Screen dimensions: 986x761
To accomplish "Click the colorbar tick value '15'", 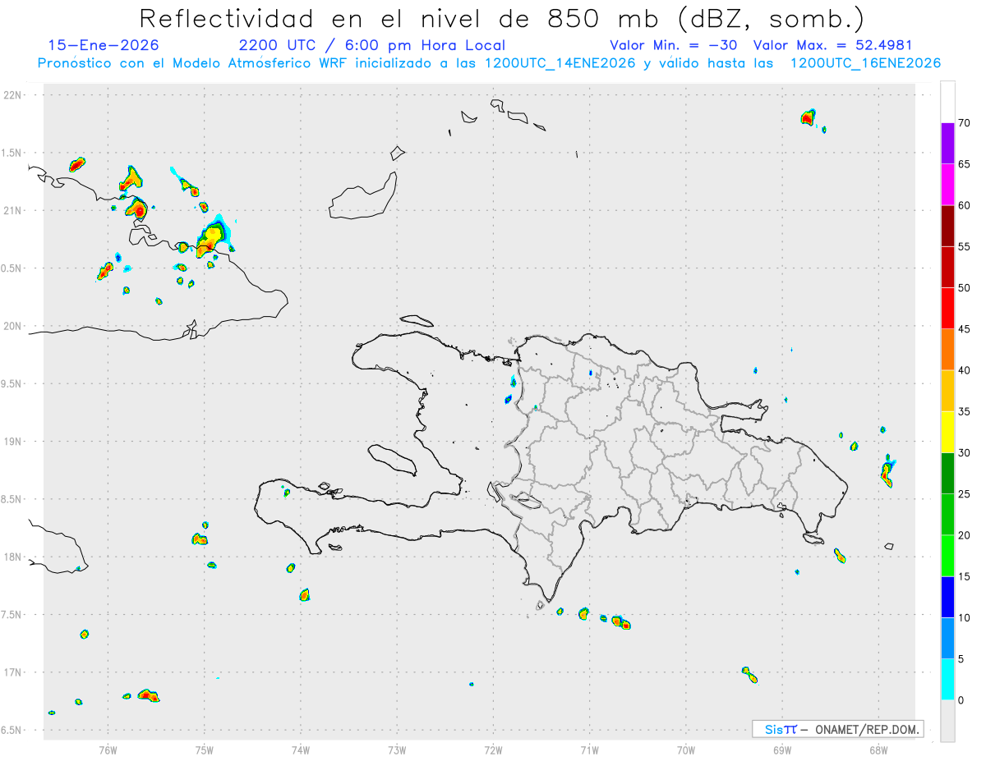I will pos(964,576).
